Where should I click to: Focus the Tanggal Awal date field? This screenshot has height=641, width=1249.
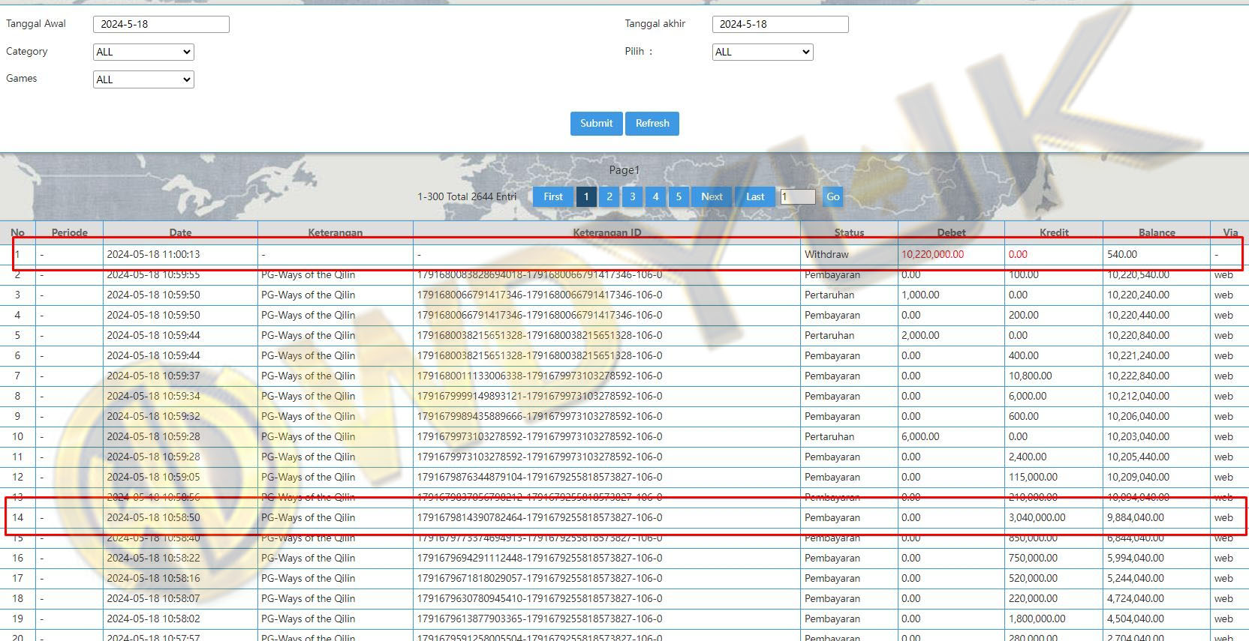tap(161, 24)
